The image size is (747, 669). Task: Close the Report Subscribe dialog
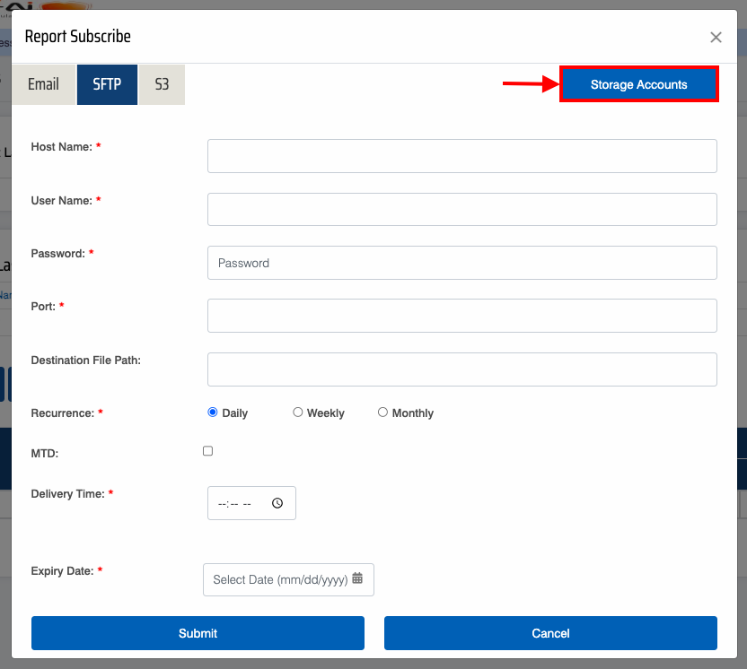tap(716, 38)
